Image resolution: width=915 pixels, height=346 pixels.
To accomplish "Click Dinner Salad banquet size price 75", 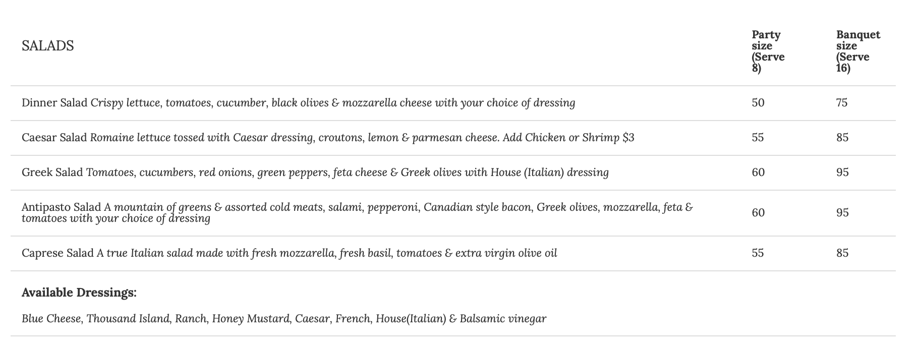I will 842,103.
